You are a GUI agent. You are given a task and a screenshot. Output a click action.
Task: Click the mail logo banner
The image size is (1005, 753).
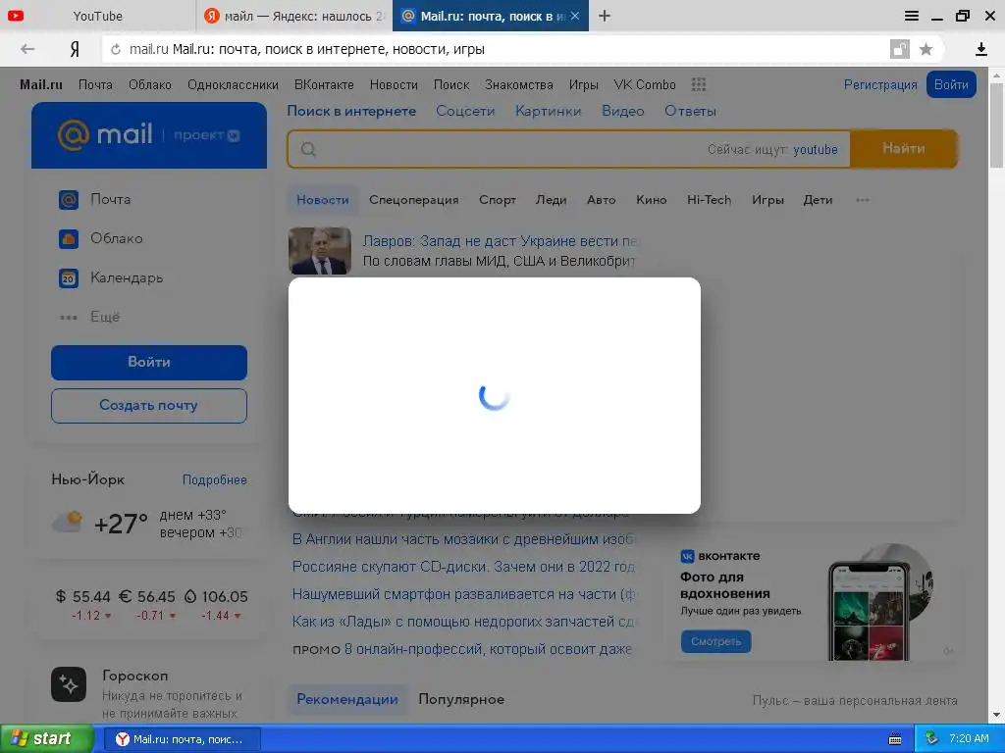click(149, 135)
